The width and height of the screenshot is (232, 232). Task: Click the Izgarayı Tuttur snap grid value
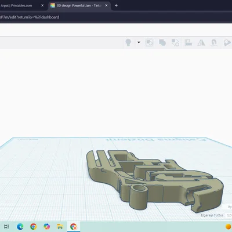coord(229,215)
